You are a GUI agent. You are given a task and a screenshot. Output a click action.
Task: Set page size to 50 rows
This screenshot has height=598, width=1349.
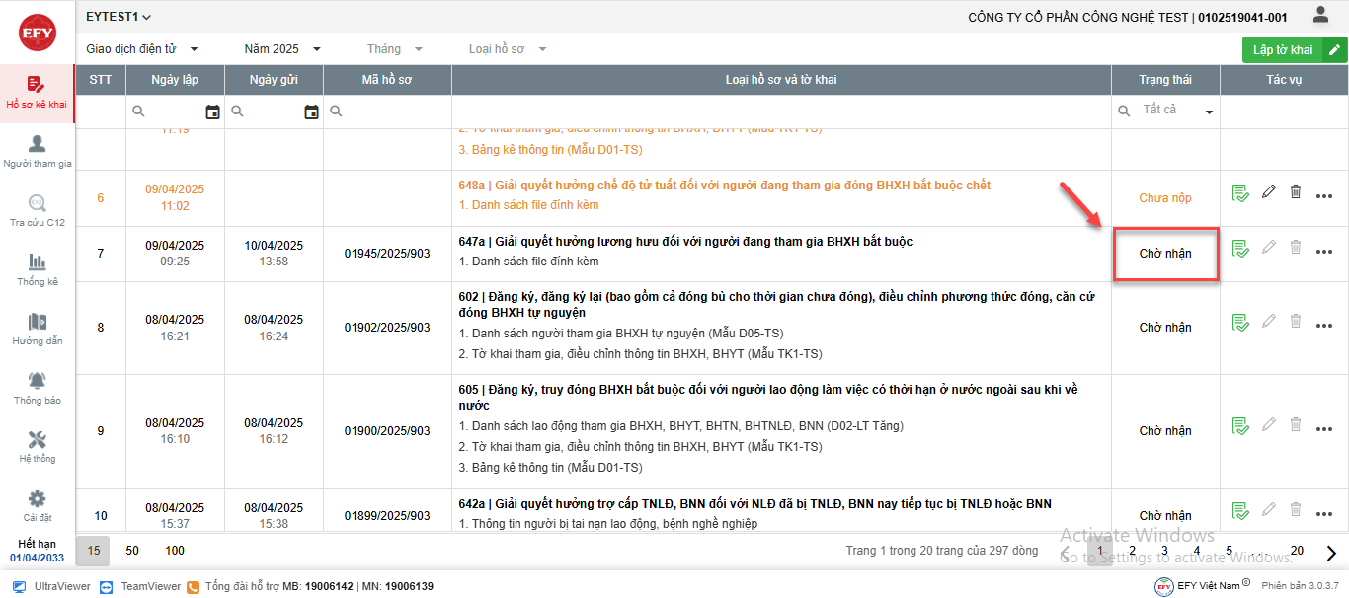132,551
